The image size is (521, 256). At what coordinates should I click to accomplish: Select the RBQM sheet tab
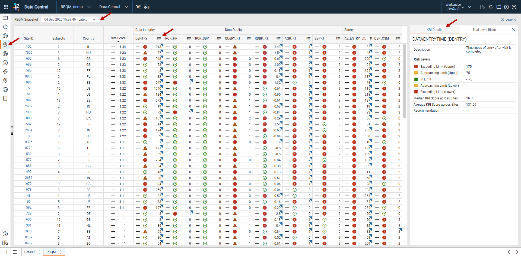point(51,252)
